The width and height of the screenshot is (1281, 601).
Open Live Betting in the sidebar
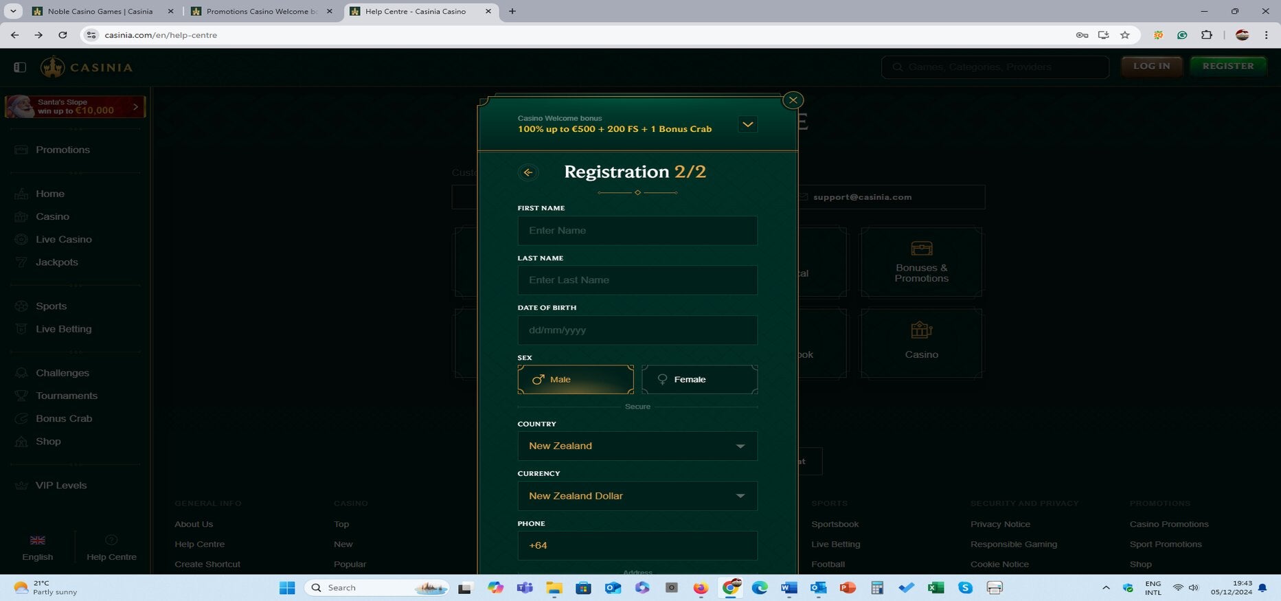63,328
